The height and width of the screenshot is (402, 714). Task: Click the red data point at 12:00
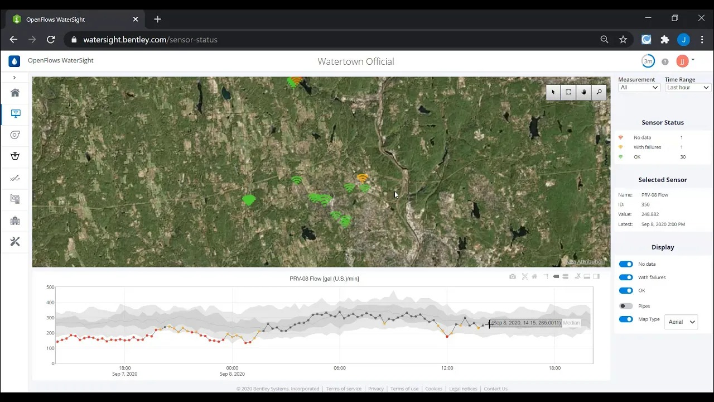[447, 337]
